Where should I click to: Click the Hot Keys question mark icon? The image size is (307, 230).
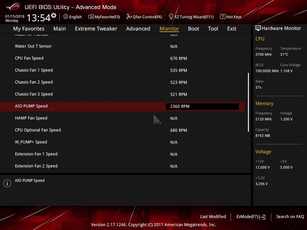(x=222, y=17)
